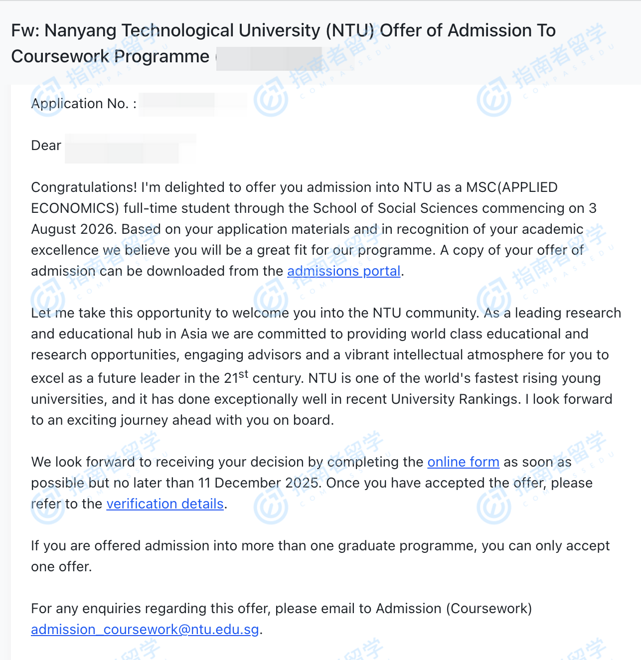The image size is (641, 660).
Task: Open the verification details link
Action: [x=165, y=504]
